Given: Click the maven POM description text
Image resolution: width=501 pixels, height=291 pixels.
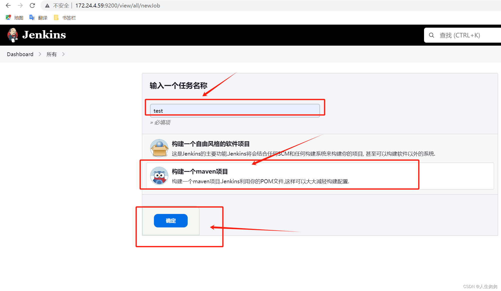Looking at the screenshot, I should (x=260, y=181).
